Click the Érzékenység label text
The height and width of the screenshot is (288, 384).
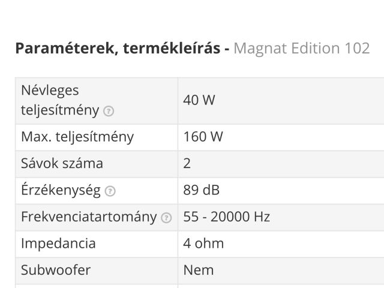(61, 190)
